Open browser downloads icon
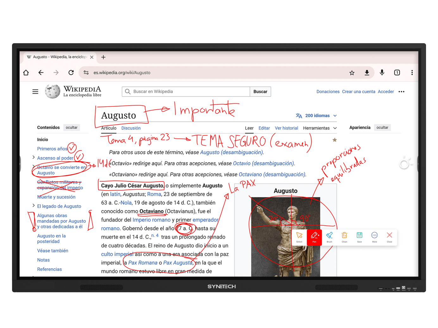Screen dimensions: 438x328 click(x=367, y=73)
